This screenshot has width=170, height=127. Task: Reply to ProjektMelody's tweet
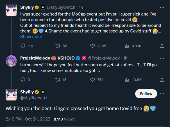coord(23,80)
